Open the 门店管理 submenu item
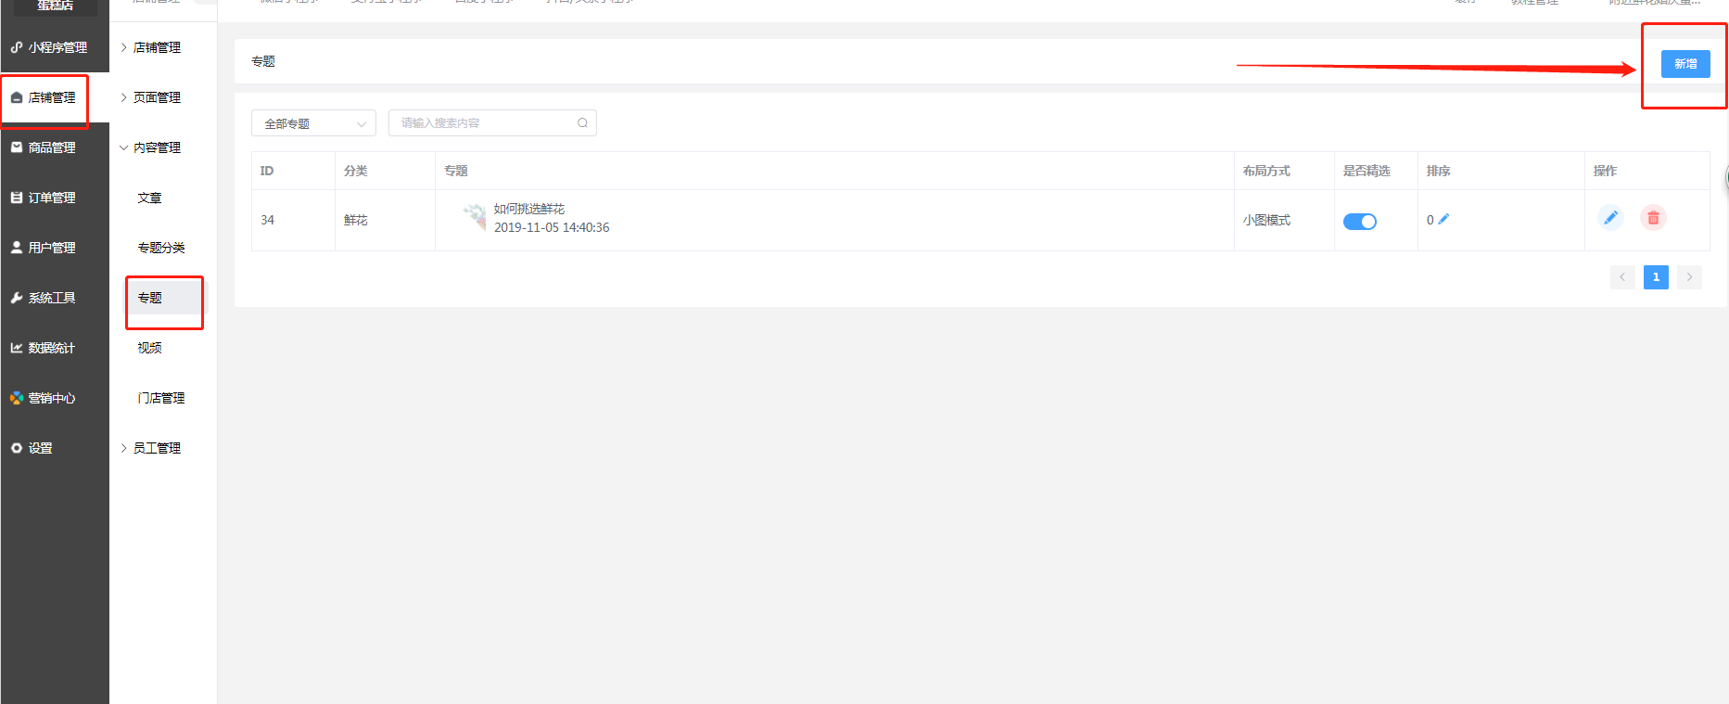The image size is (1729, 704). tap(161, 398)
